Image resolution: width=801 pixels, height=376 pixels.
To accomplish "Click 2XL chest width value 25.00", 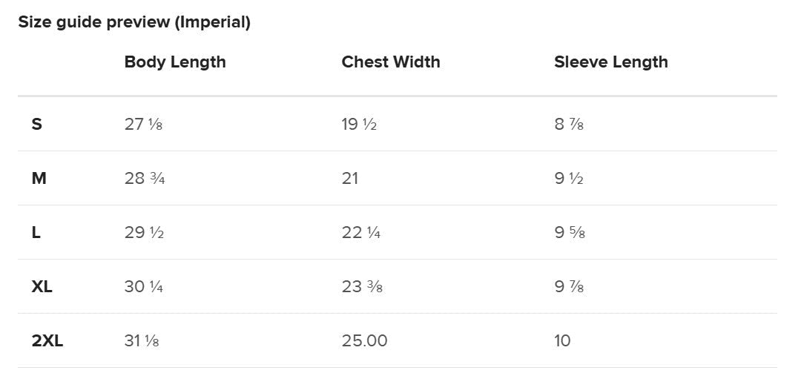I will click(x=364, y=340).
